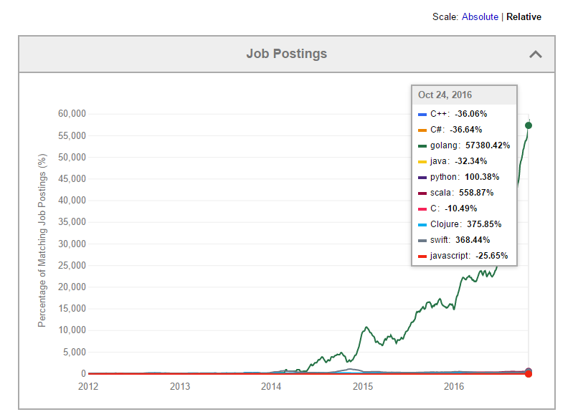Image resolution: width=578 pixels, height=417 pixels.
Task: Click the 60,000 y-axis label
Action: (72, 113)
